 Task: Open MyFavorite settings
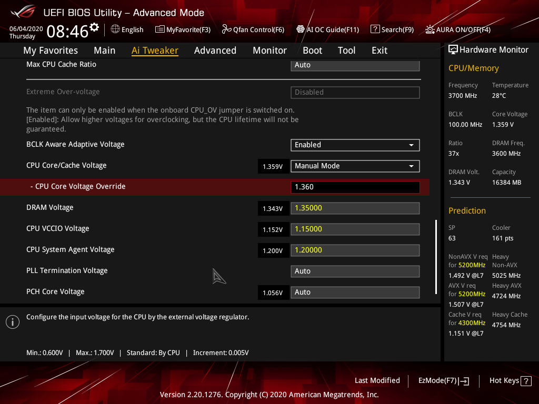183,29
